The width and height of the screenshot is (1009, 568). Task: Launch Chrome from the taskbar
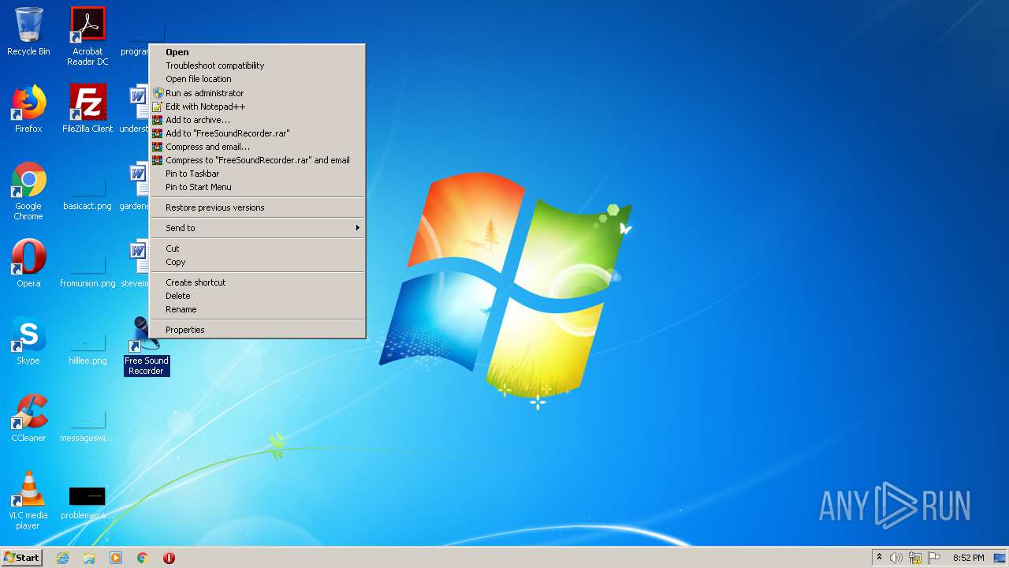point(143,558)
